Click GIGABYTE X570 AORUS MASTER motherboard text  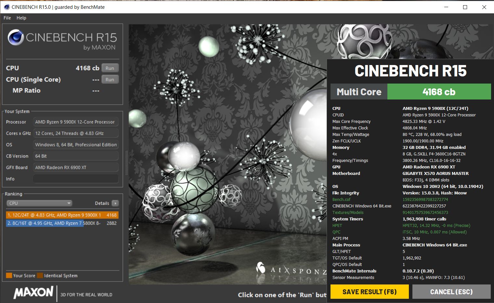(435, 173)
